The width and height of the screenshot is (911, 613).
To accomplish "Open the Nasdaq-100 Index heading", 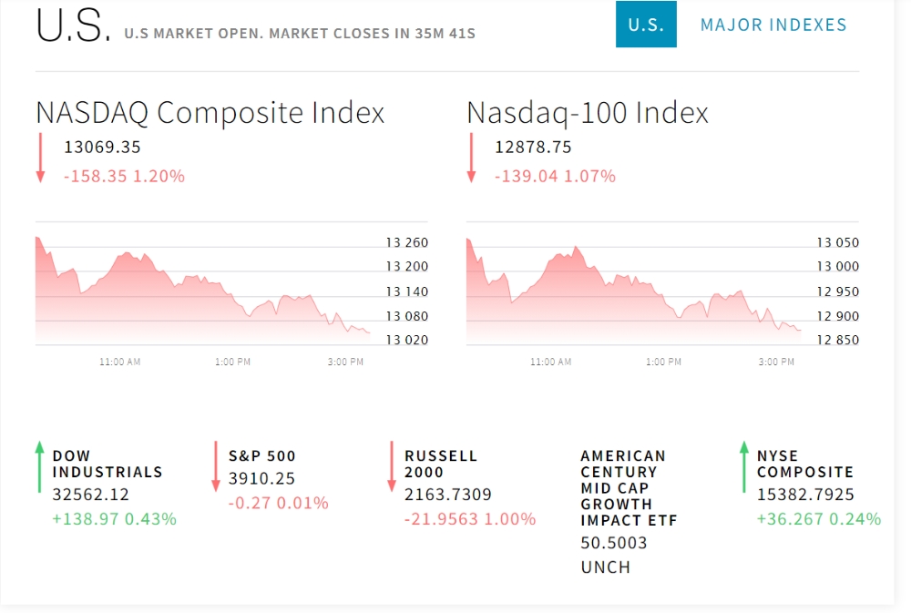I will pyautogui.click(x=588, y=113).
